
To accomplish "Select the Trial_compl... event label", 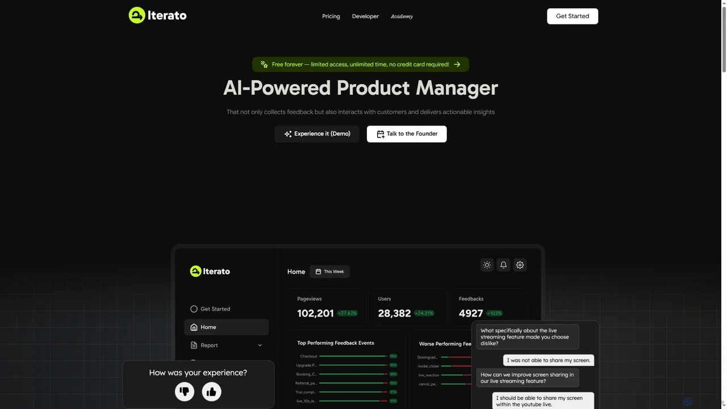I will click(306, 392).
